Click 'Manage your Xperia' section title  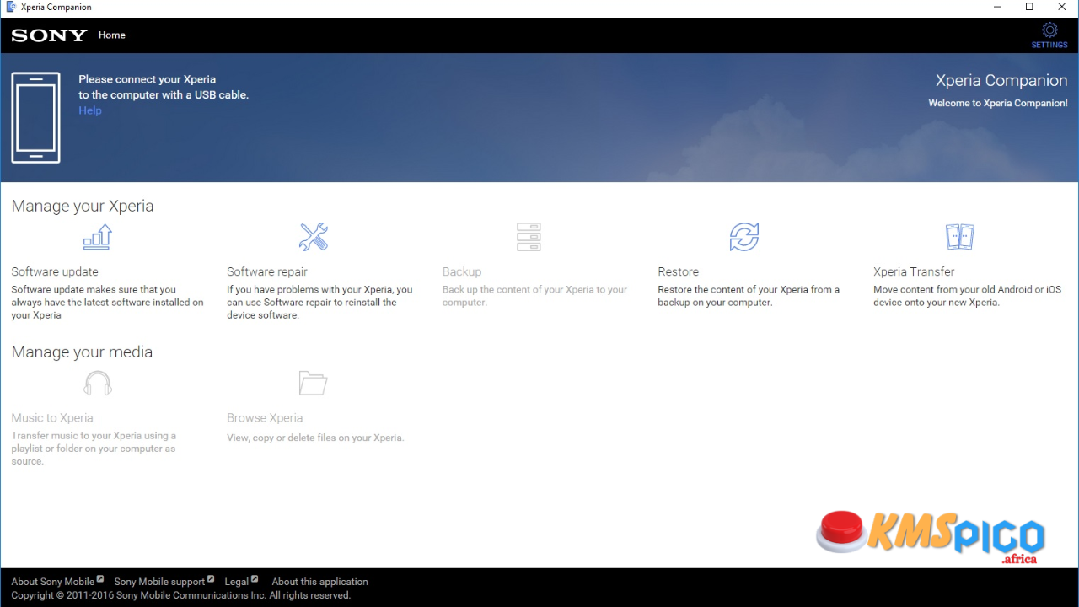click(x=83, y=206)
